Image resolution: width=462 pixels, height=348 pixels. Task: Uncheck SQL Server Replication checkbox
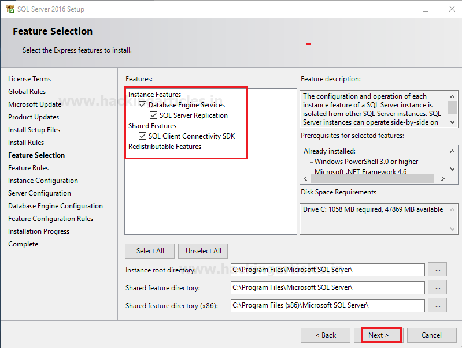point(153,115)
